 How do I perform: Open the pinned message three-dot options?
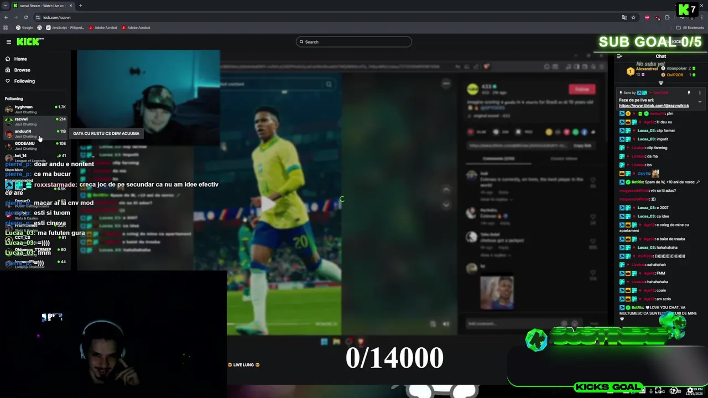click(x=700, y=93)
